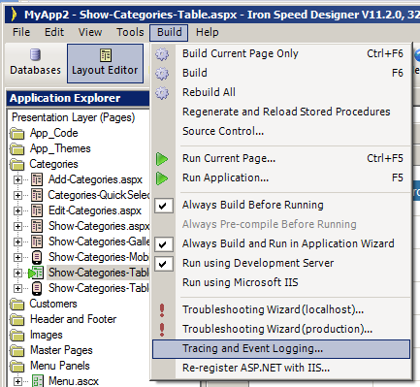This screenshot has height=387, width=420.
Task: Select Run using Microsoft IIS option
Action: coord(281,282)
